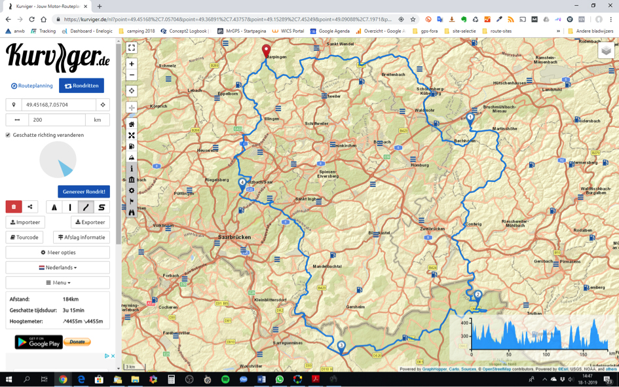Toggle 'Geschatte richting veranderen' checkbox

[x=8, y=135]
